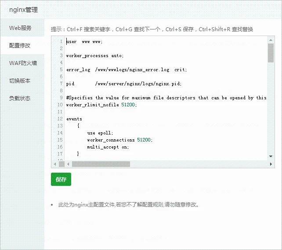Click the worker_connections 51200 line
Viewport: 282px width, 250px height.
[x=120, y=140]
